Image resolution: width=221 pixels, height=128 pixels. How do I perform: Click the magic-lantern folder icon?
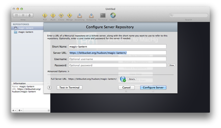(16, 32)
